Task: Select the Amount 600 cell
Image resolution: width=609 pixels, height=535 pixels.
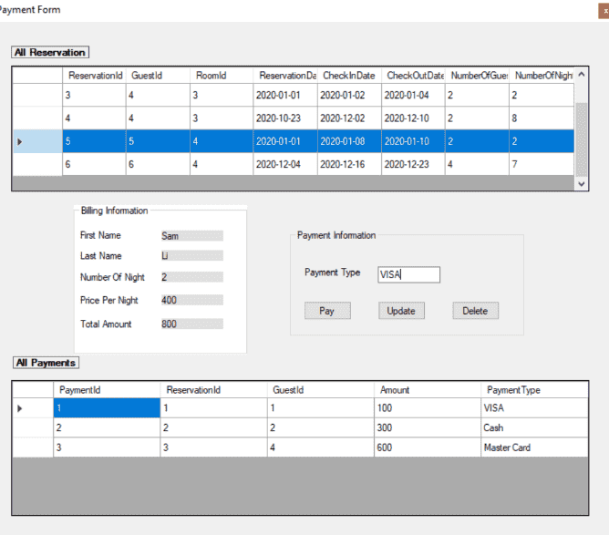Action: point(428,448)
